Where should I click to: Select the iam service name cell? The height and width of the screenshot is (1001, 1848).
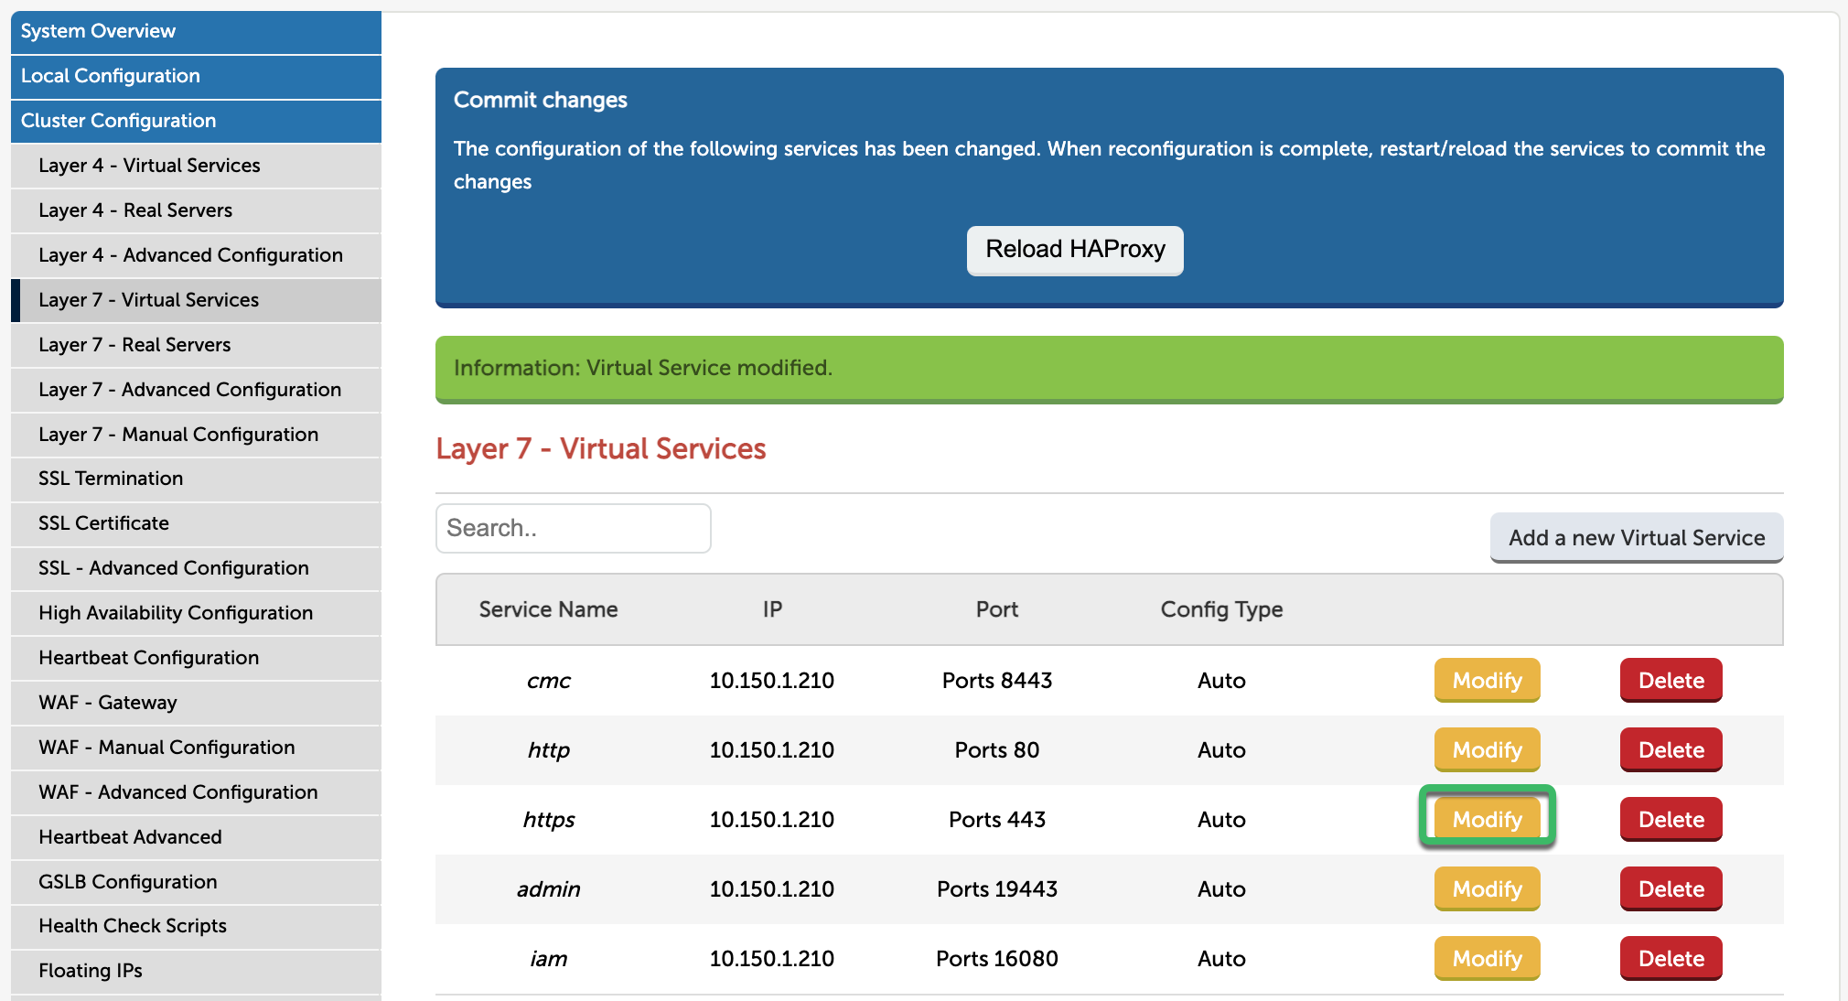point(548,959)
